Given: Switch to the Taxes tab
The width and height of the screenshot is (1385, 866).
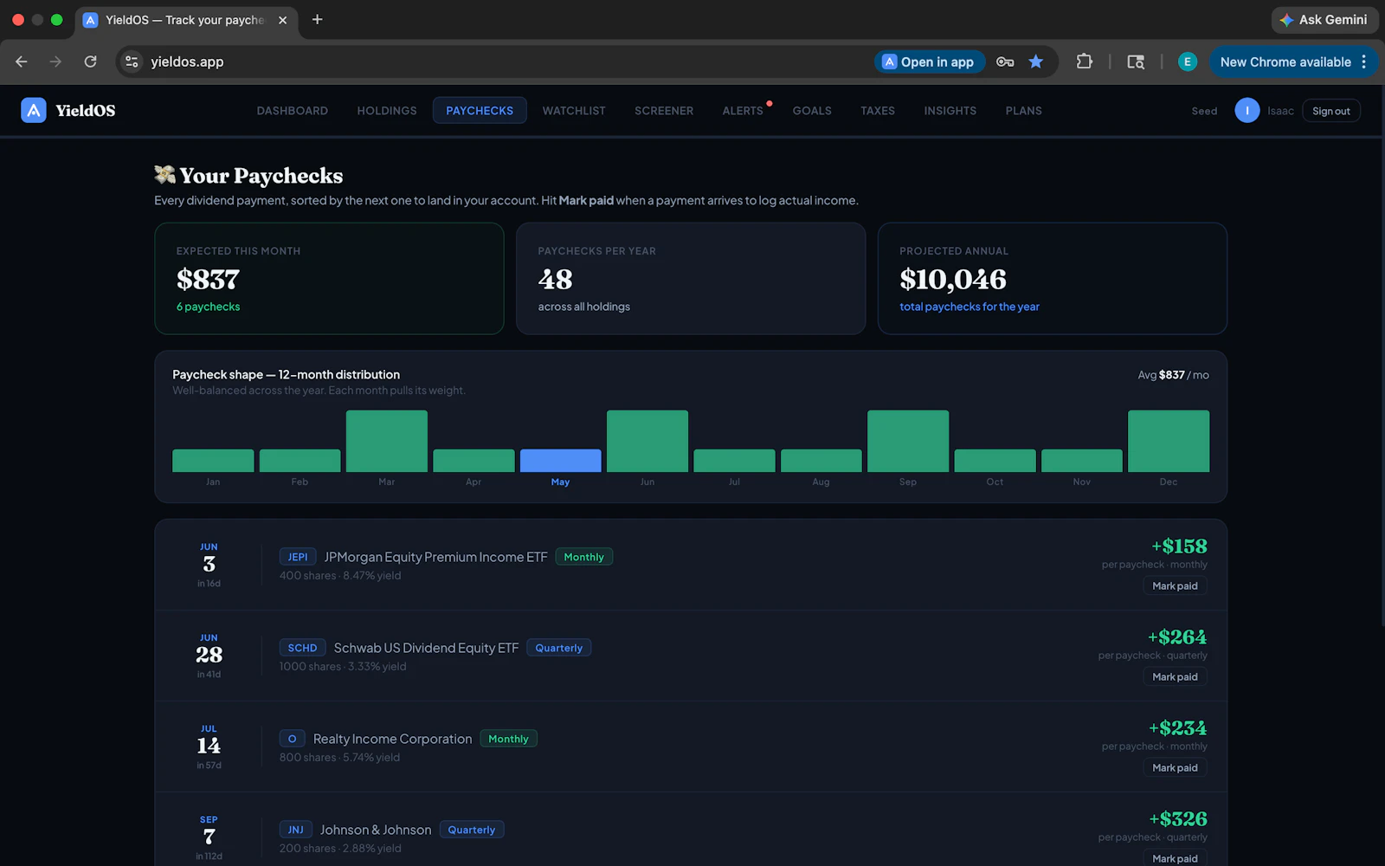Looking at the screenshot, I should tap(878, 111).
